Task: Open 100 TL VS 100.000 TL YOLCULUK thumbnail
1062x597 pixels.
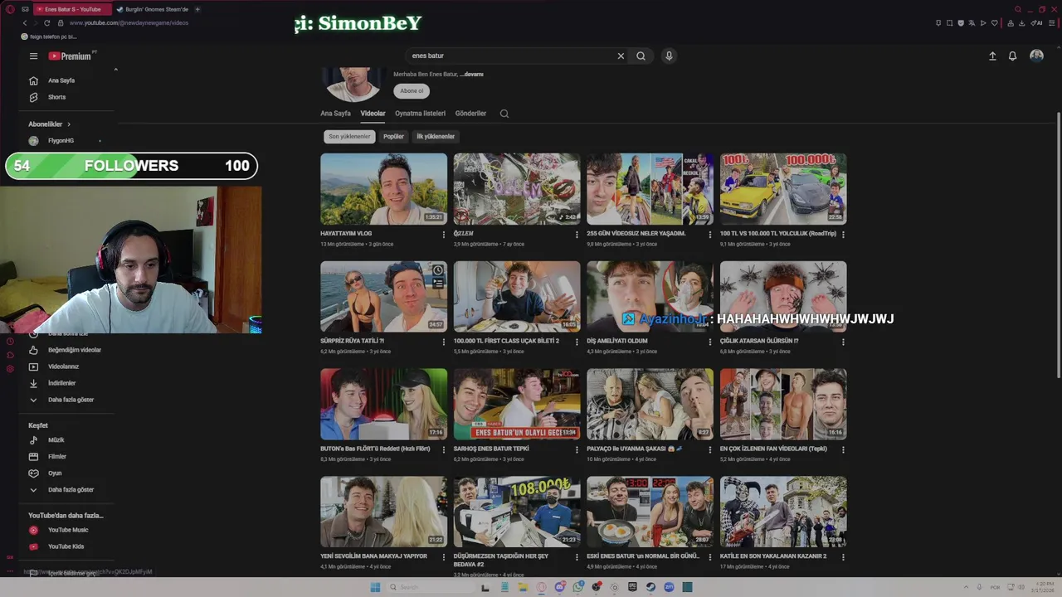Action: pos(783,189)
